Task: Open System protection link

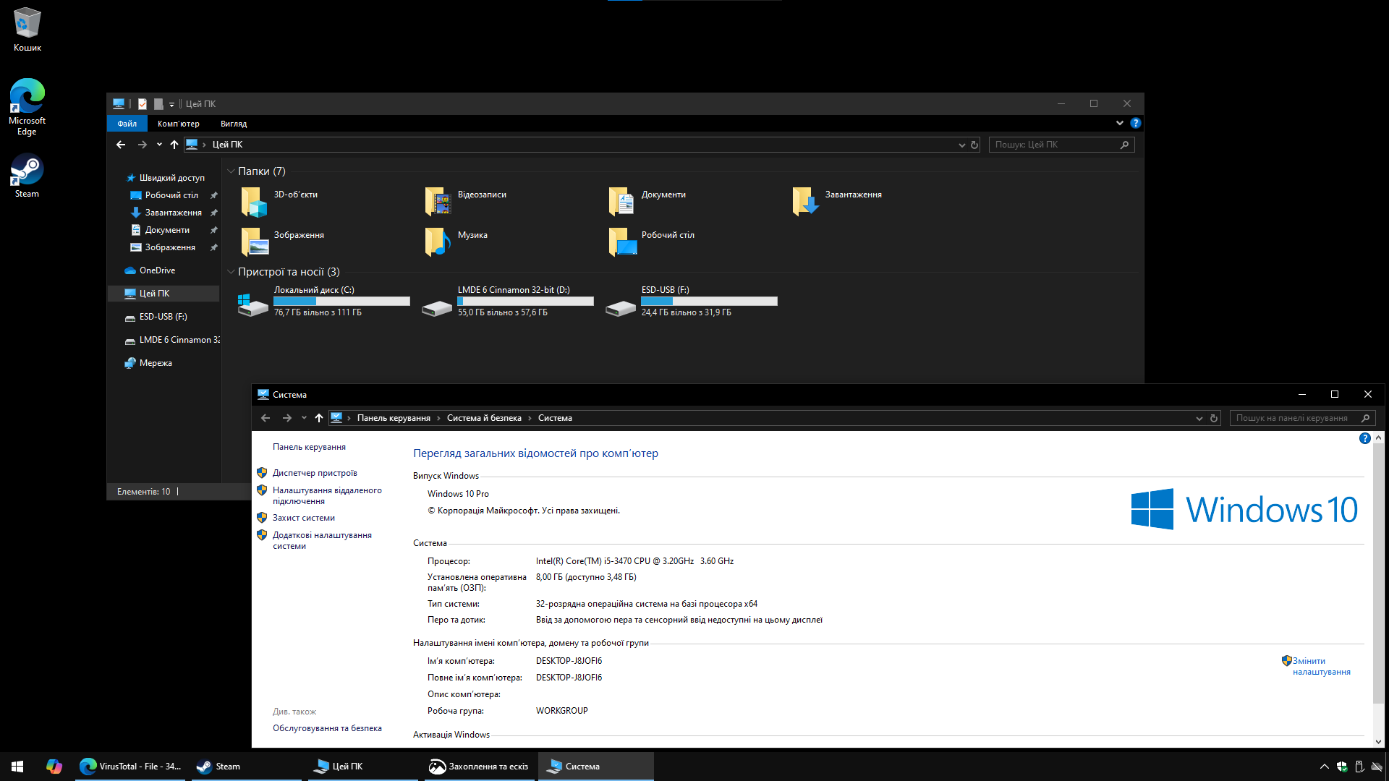Action: [304, 518]
